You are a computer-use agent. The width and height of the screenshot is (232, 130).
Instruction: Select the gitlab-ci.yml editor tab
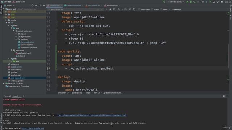(x=55, y=6)
